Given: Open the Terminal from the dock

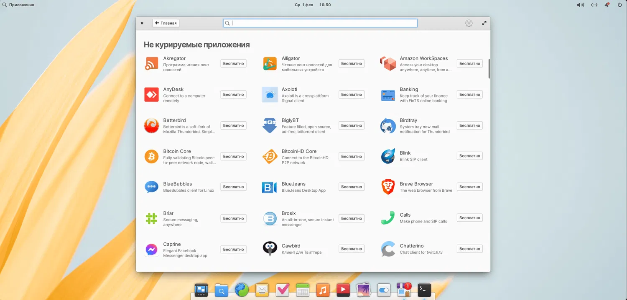Looking at the screenshot, I should pyautogui.click(x=424, y=290).
